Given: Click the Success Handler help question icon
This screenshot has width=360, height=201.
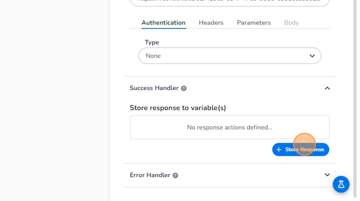Looking at the screenshot, I should (x=184, y=88).
